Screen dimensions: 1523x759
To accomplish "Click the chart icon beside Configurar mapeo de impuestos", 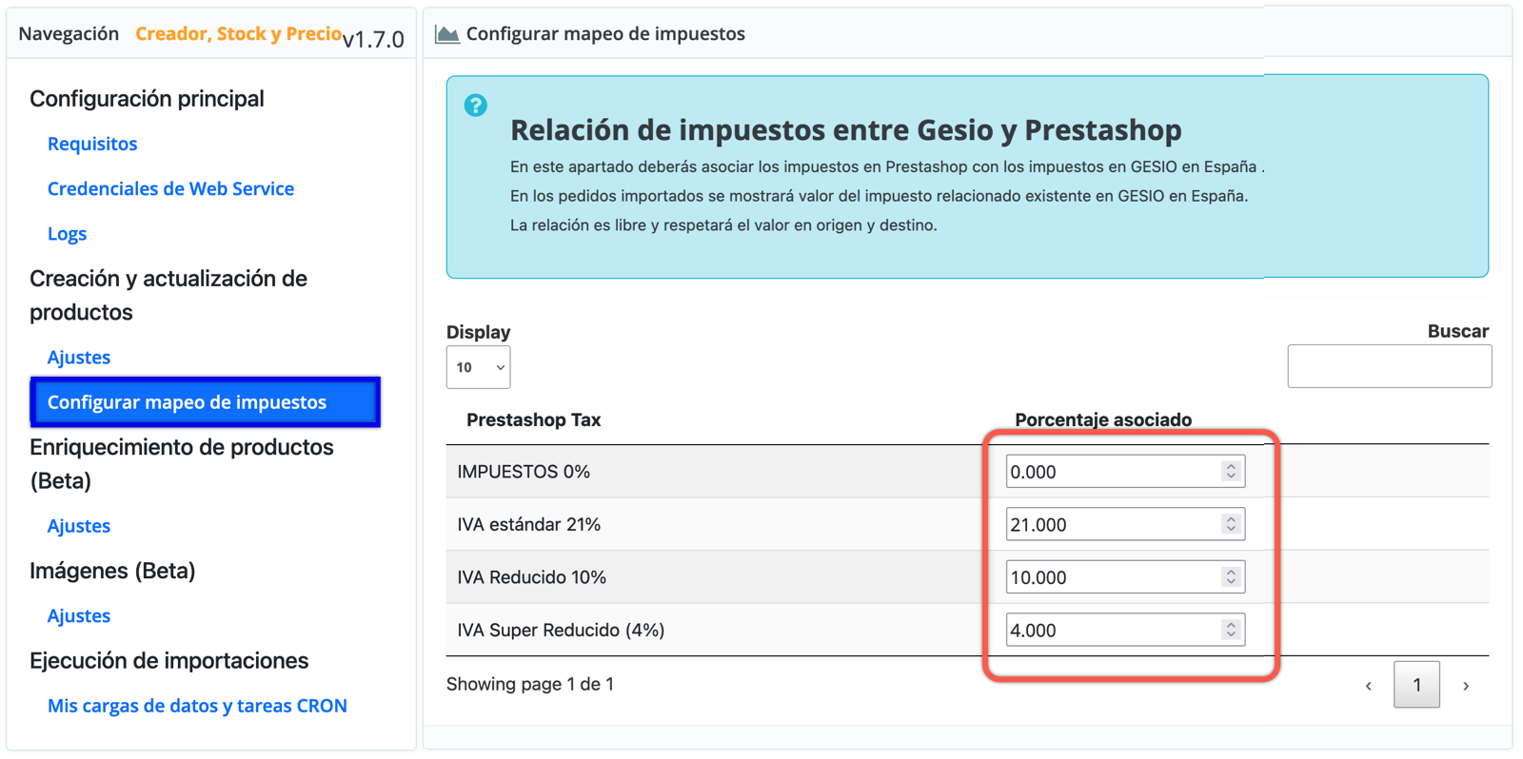I will pos(446,34).
